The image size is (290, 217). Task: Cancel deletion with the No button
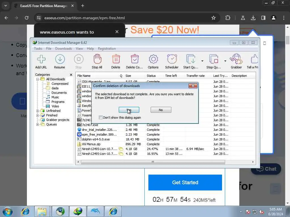pyautogui.click(x=161, y=110)
